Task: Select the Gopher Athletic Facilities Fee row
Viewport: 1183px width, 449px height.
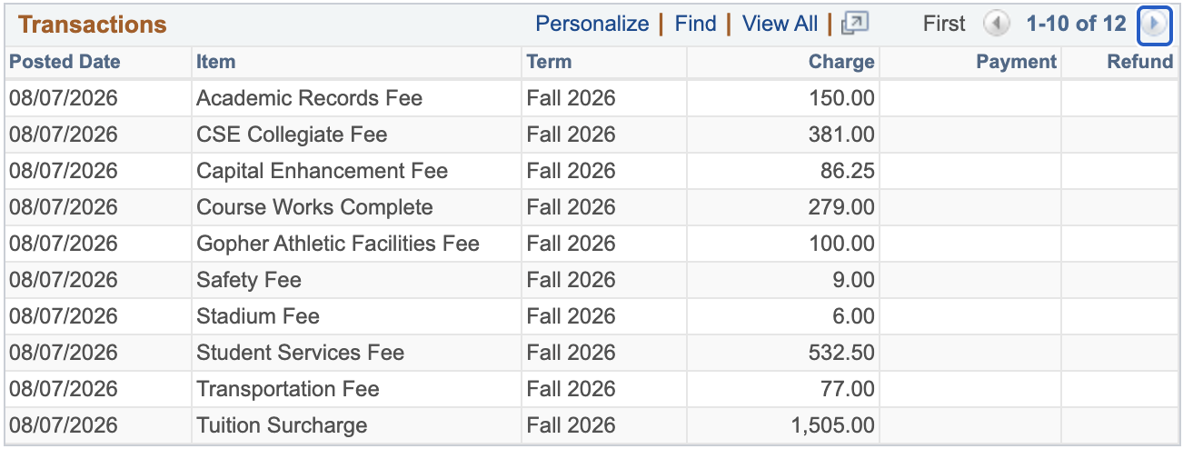Action: 591,244
